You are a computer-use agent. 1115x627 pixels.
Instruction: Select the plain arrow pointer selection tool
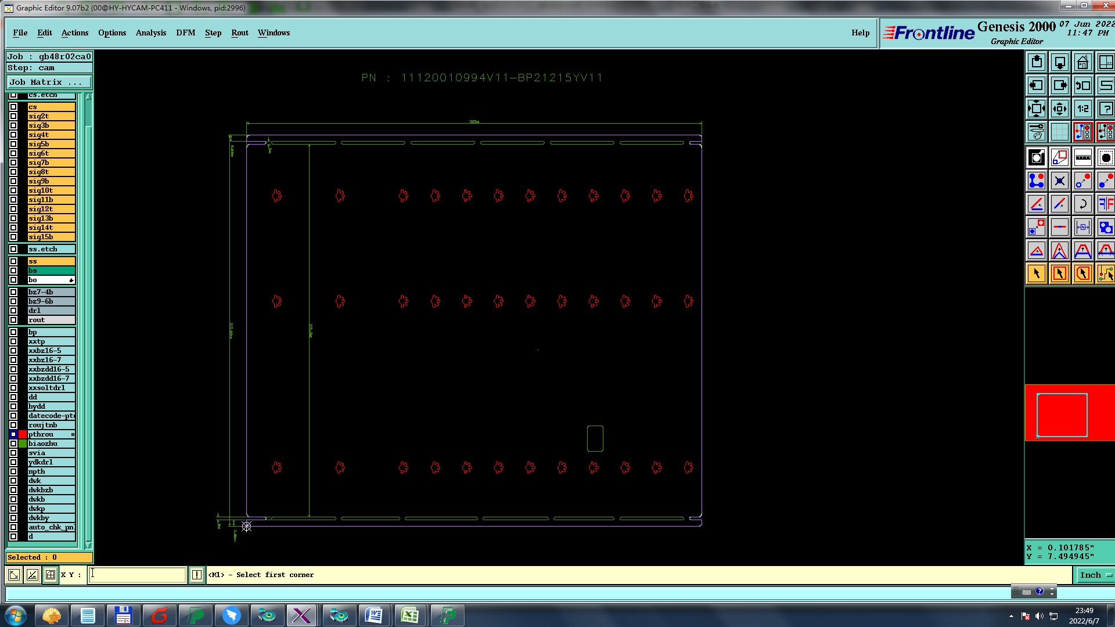click(1037, 273)
